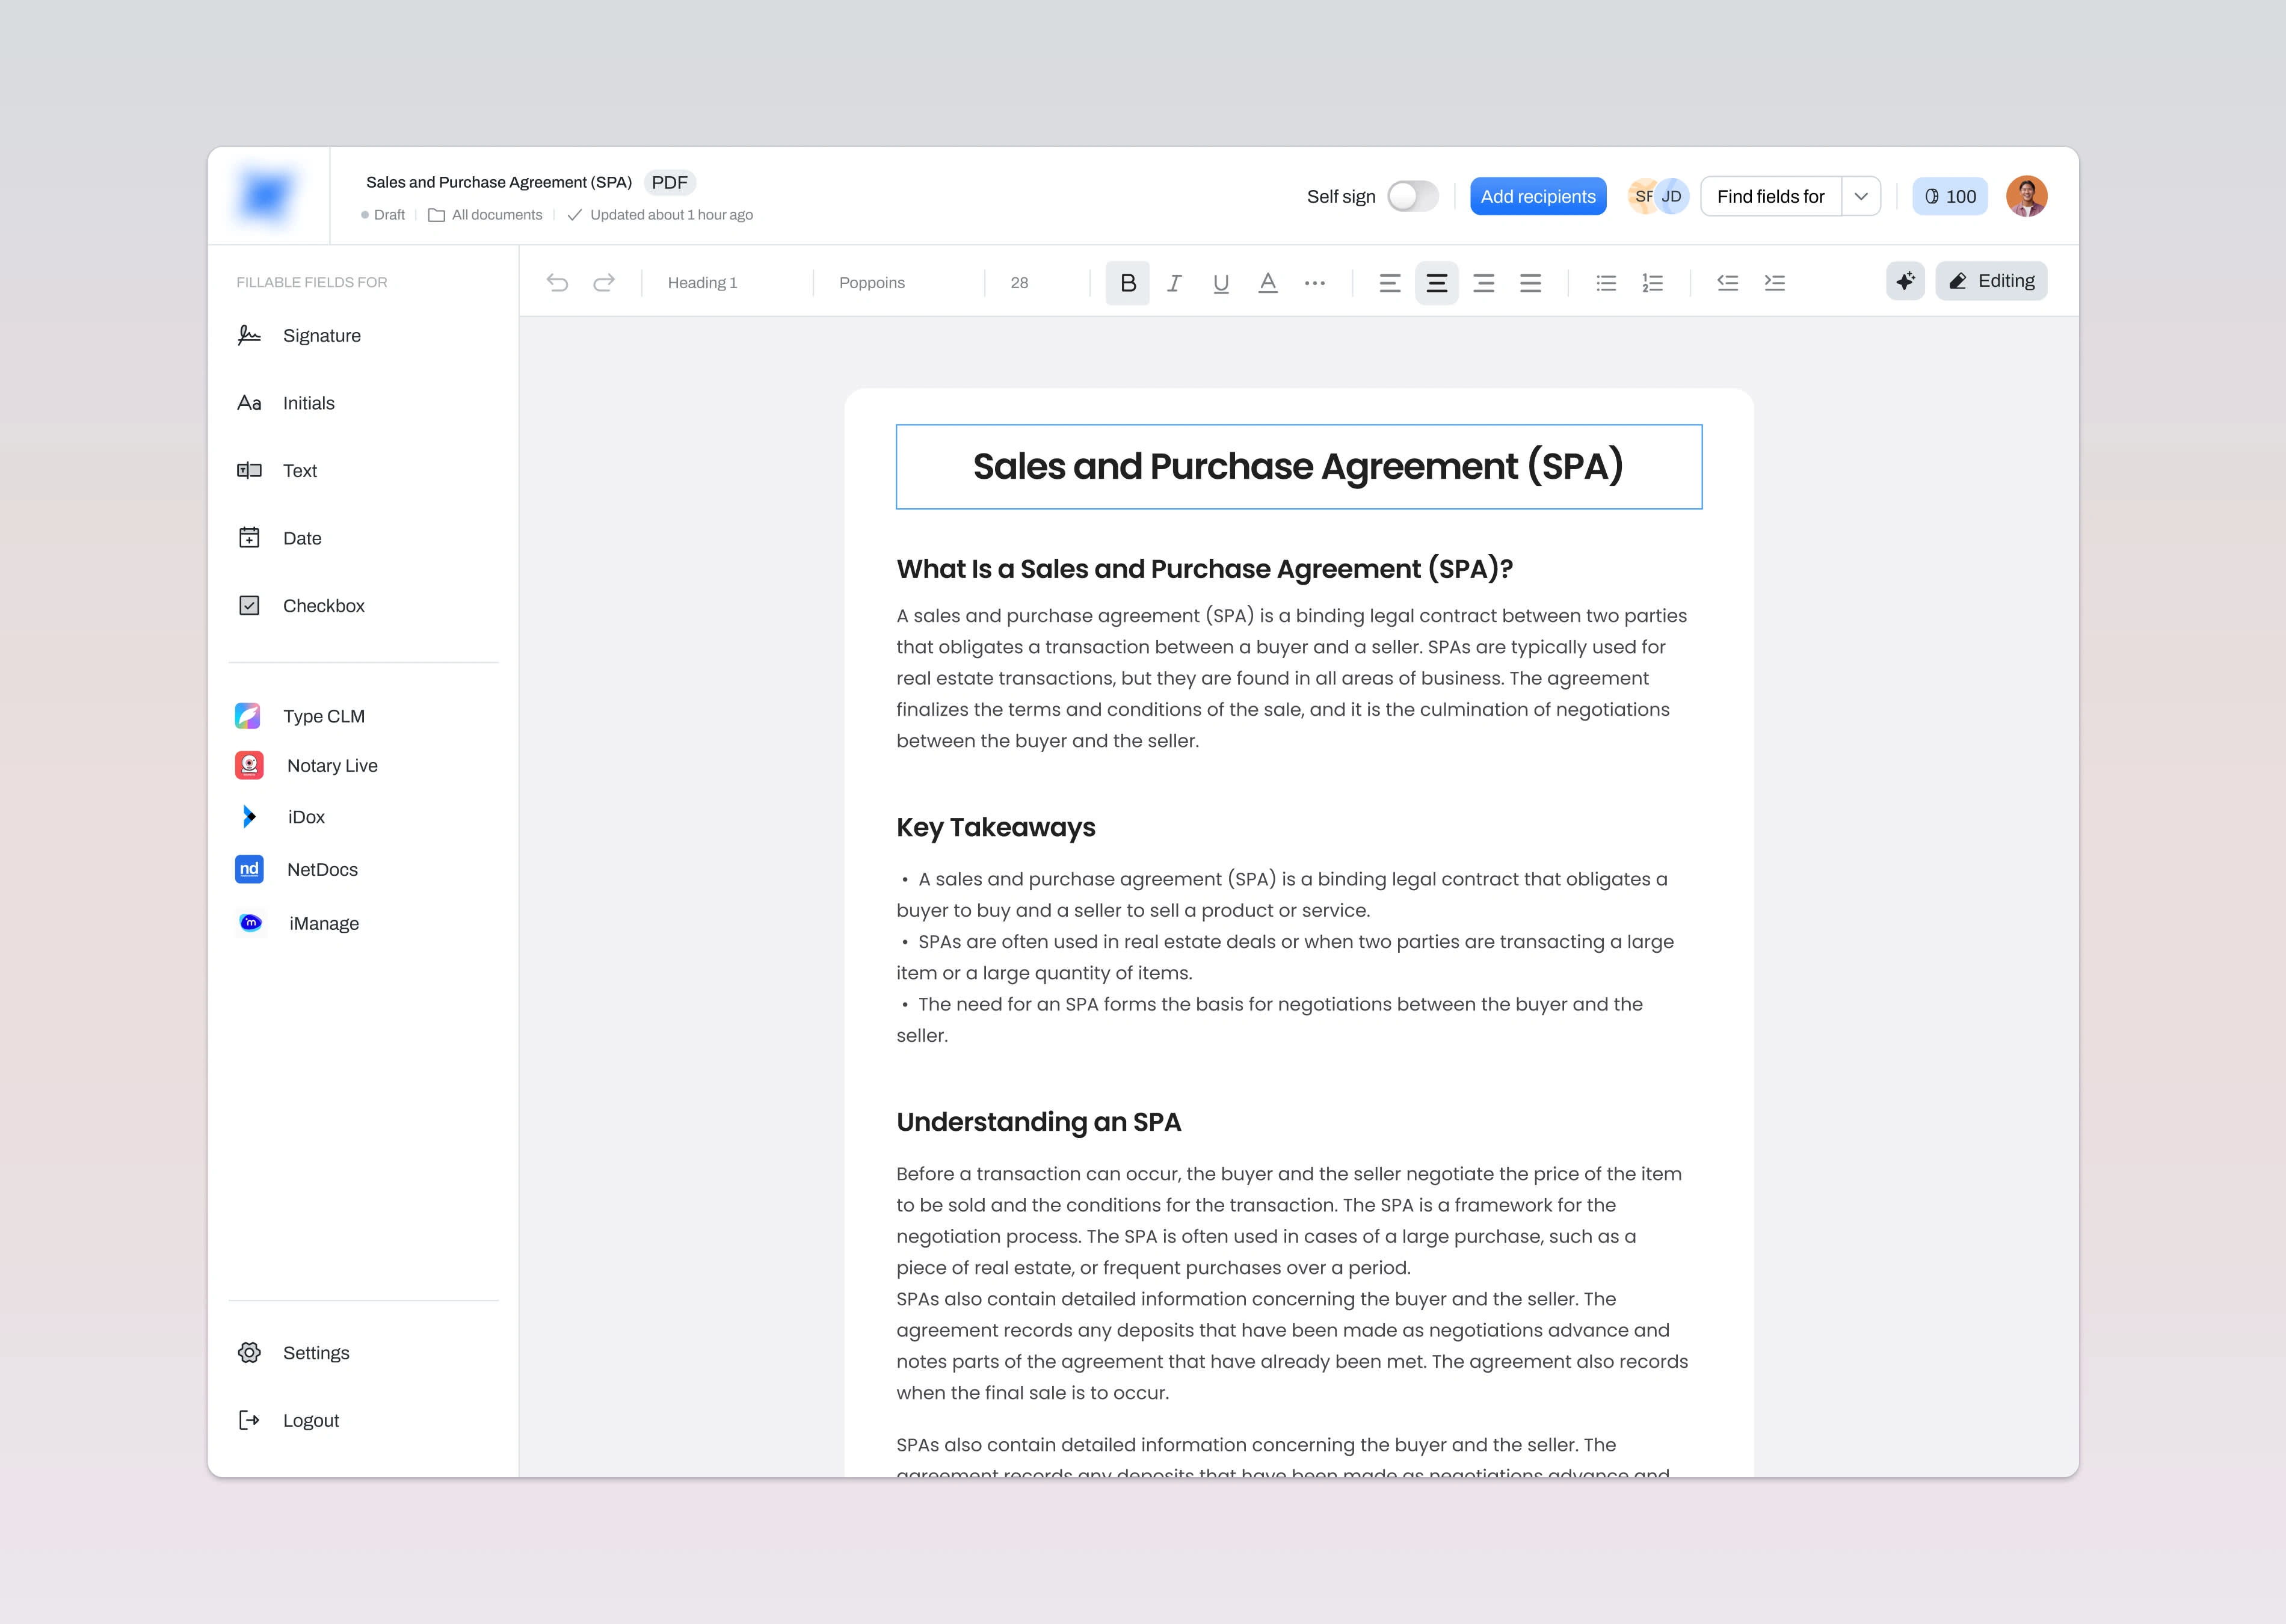Open the 100 credits badge
The width and height of the screenshot is (2286, 1624).
(x=1950, y=196)
